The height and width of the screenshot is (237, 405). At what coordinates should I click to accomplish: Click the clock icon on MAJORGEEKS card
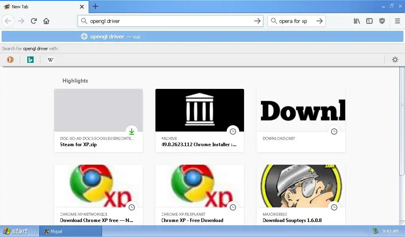pos(334,207)
